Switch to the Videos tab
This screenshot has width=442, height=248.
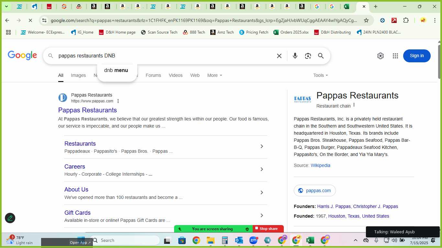coord(176,75)
